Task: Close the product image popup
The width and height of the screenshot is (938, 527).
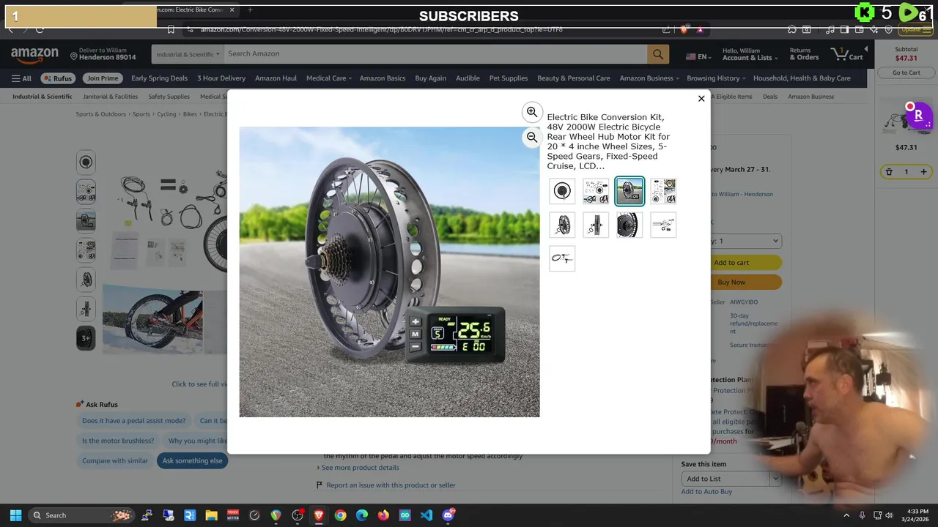Action: point(701,98)
